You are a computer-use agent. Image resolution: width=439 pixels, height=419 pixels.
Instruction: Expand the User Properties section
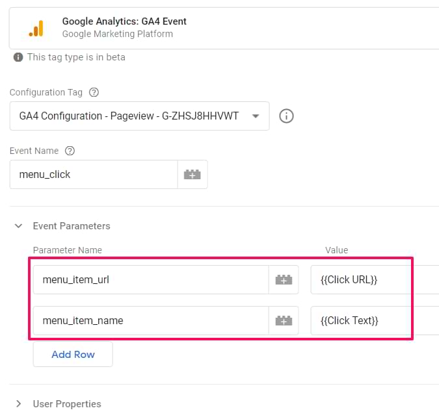tap(18, 403)
